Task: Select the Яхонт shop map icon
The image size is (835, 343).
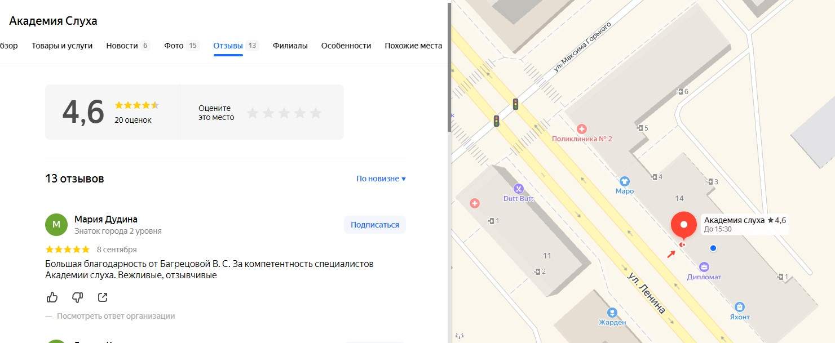Action: pos(740,307)
